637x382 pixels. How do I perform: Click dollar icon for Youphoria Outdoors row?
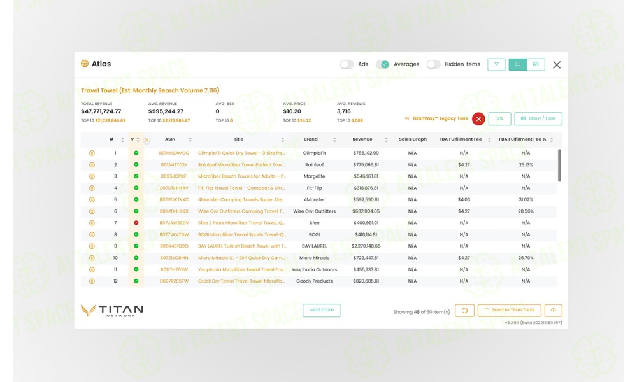pyautogui.click(x=92, y=269)
